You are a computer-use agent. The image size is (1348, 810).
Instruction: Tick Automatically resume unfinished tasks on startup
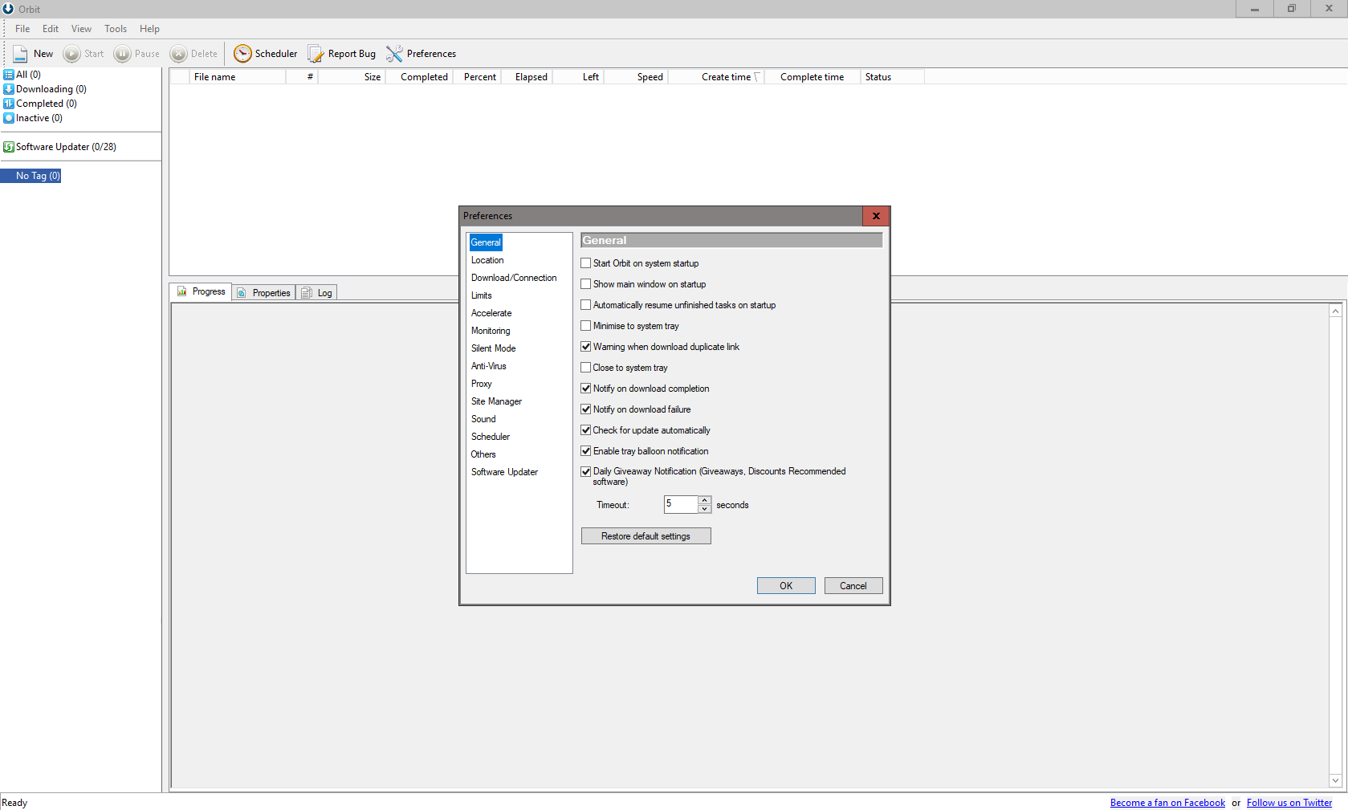(x=586, y=305)
